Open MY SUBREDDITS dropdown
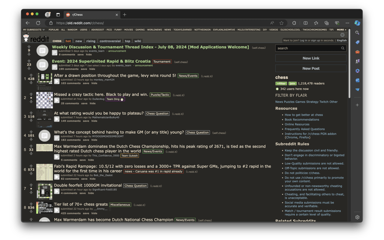 (x=34, y=30)
